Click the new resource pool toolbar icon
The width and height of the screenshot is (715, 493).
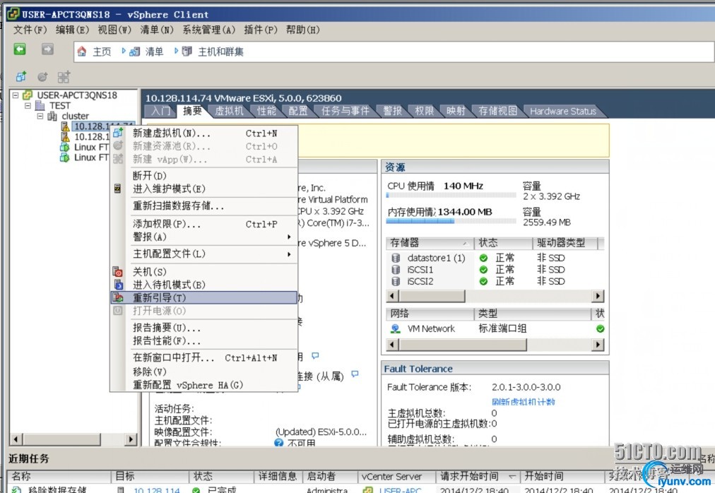click(x=42, y=76)
